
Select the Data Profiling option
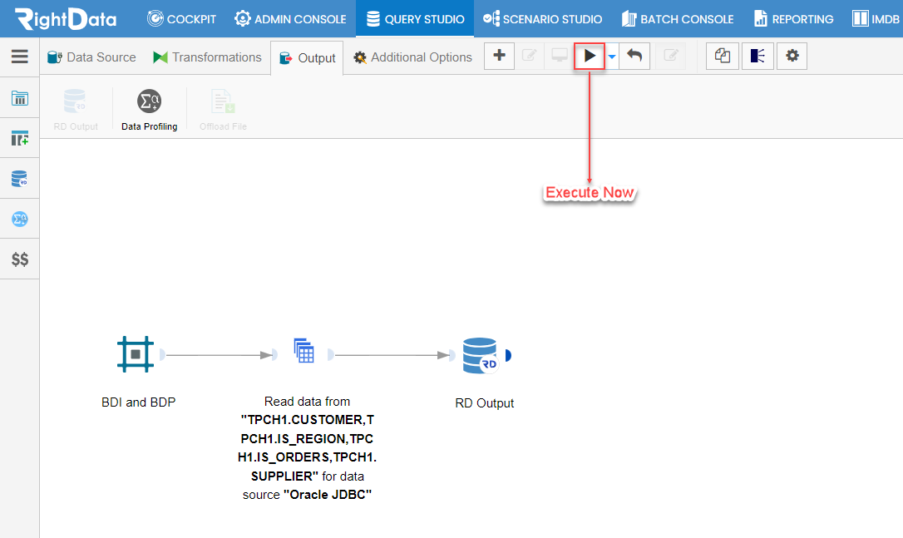[x=150, y=108]
